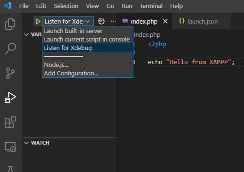244x172 pixels.
Task: Choose Add Configuration... option
Action: point(88,74)
